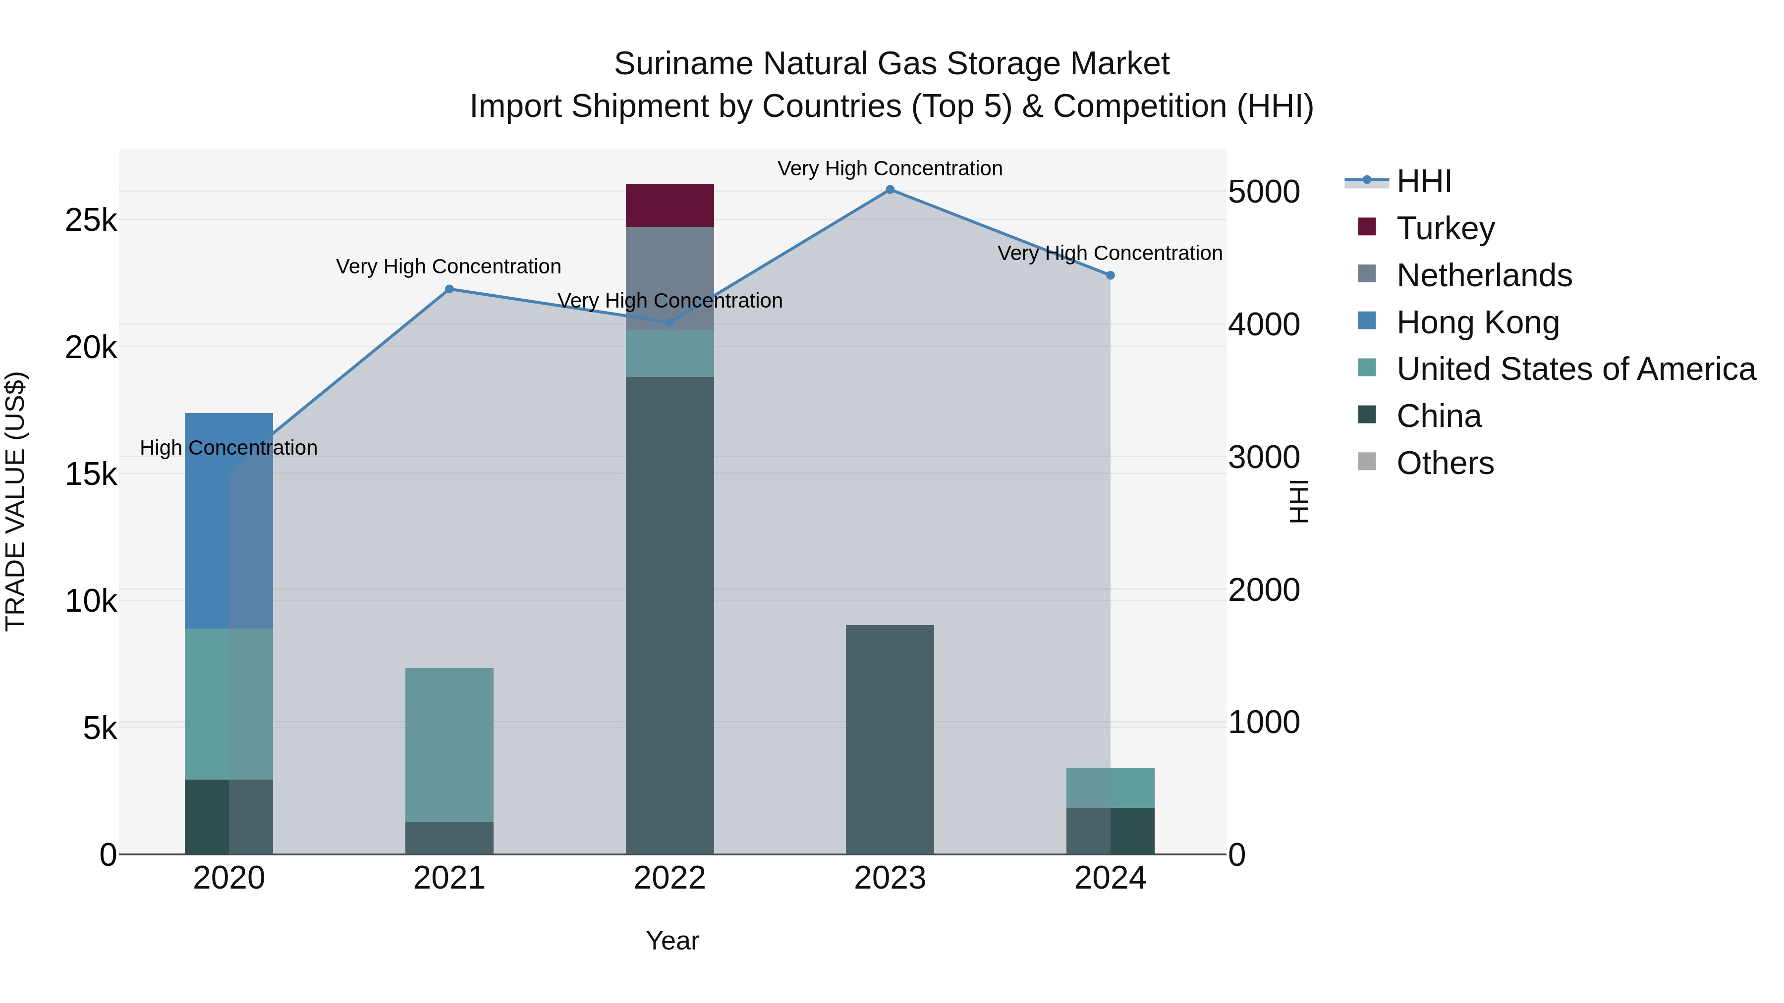Image resolution: width=1784 pixels, height=1003 pixels.
Task: Click the 3000 HHI axis tick label
Action: click(x=1264, y=458)
